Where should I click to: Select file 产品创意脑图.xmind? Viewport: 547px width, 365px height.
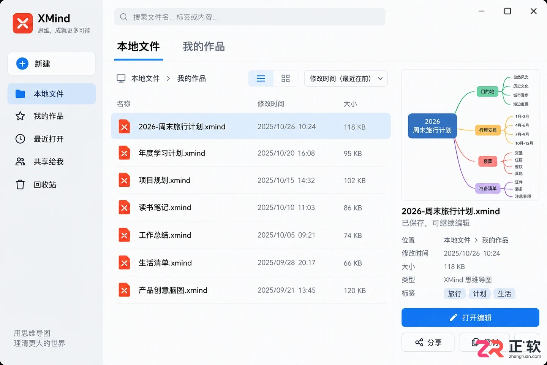251,290
